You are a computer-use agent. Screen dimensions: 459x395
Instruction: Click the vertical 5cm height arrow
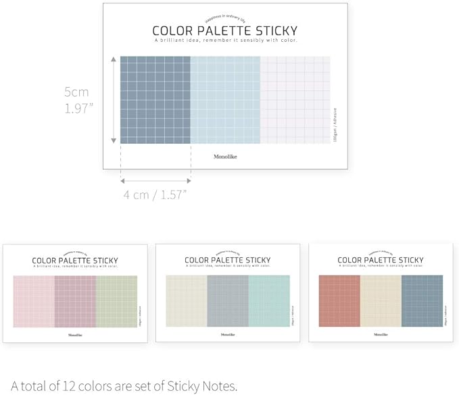[x=113, y=100]
